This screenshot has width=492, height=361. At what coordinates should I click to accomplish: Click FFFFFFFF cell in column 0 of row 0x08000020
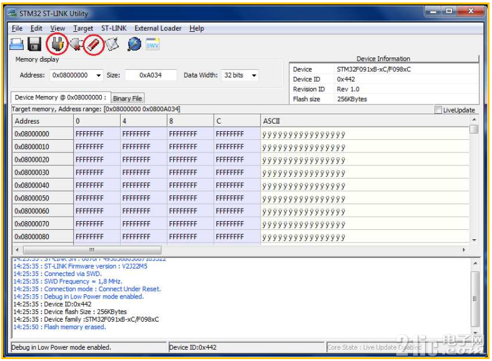click(97, 159)
